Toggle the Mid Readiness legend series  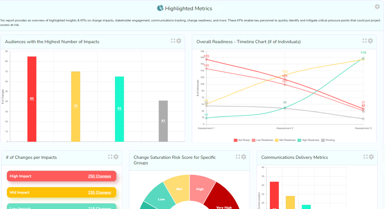click(x=286, y=140)
